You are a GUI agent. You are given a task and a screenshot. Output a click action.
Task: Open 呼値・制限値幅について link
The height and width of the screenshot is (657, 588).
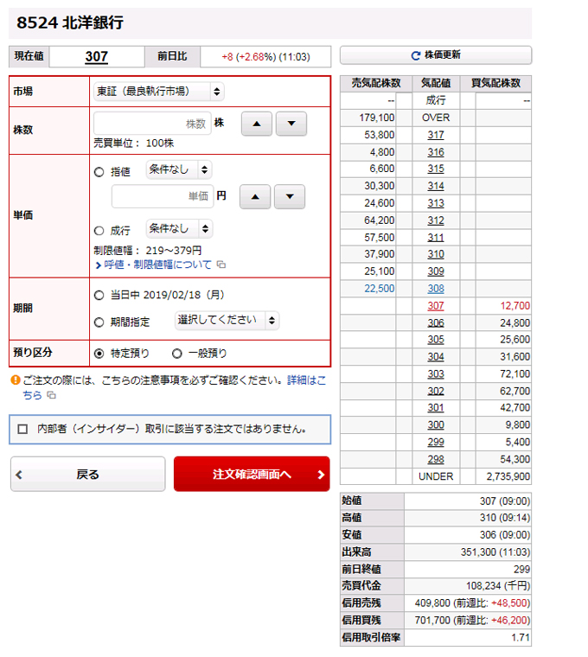(157, 265)
